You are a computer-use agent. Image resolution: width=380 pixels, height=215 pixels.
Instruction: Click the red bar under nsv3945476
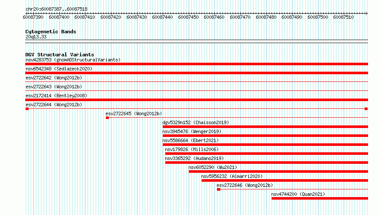point(266,136)
